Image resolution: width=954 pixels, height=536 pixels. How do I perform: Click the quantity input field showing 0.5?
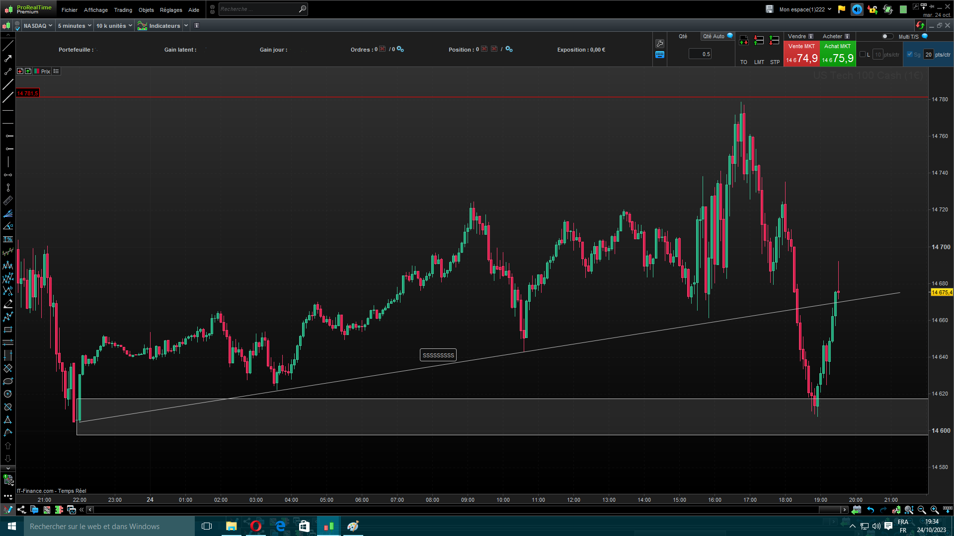click(700, 54)
